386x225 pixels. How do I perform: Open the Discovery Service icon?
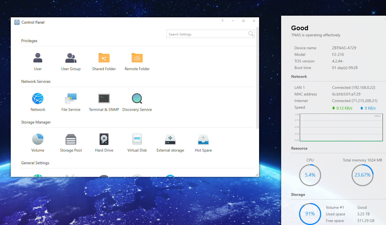[x=137, y=98]
